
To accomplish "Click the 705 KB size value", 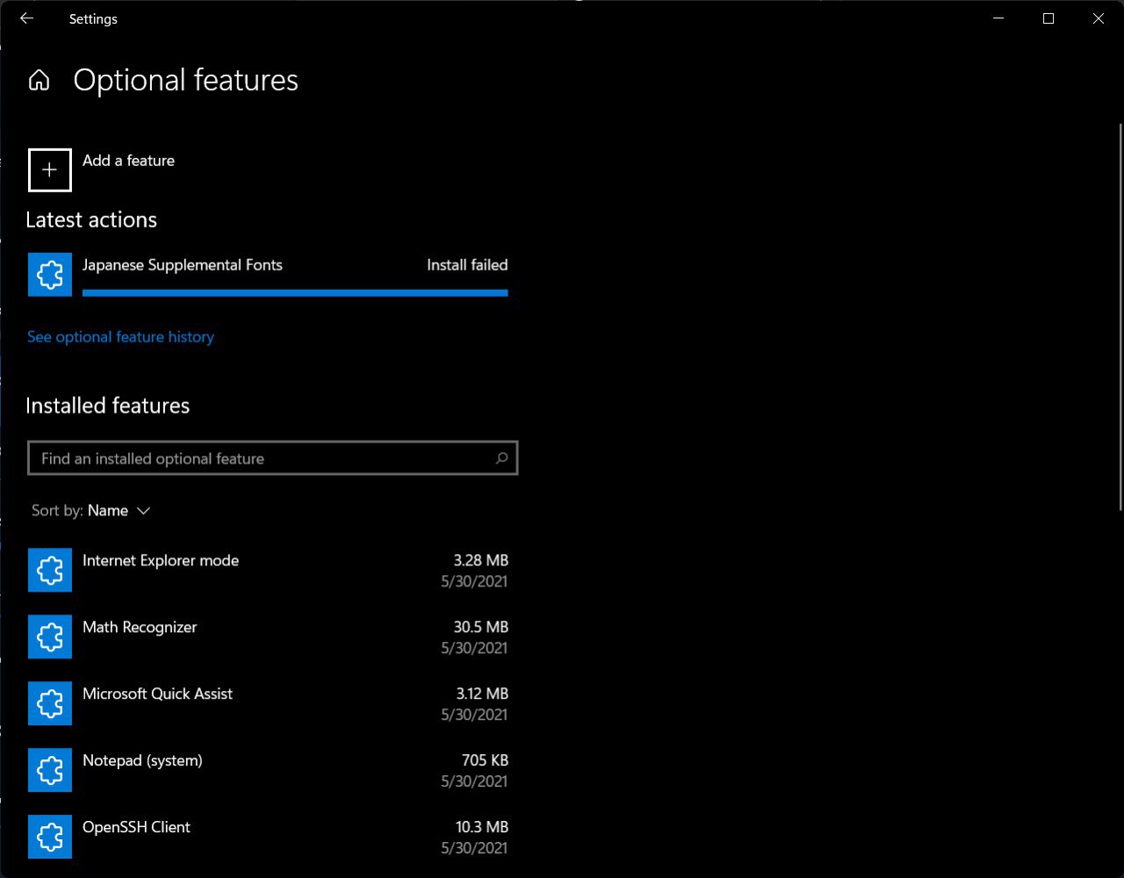I will pos(486,760).
